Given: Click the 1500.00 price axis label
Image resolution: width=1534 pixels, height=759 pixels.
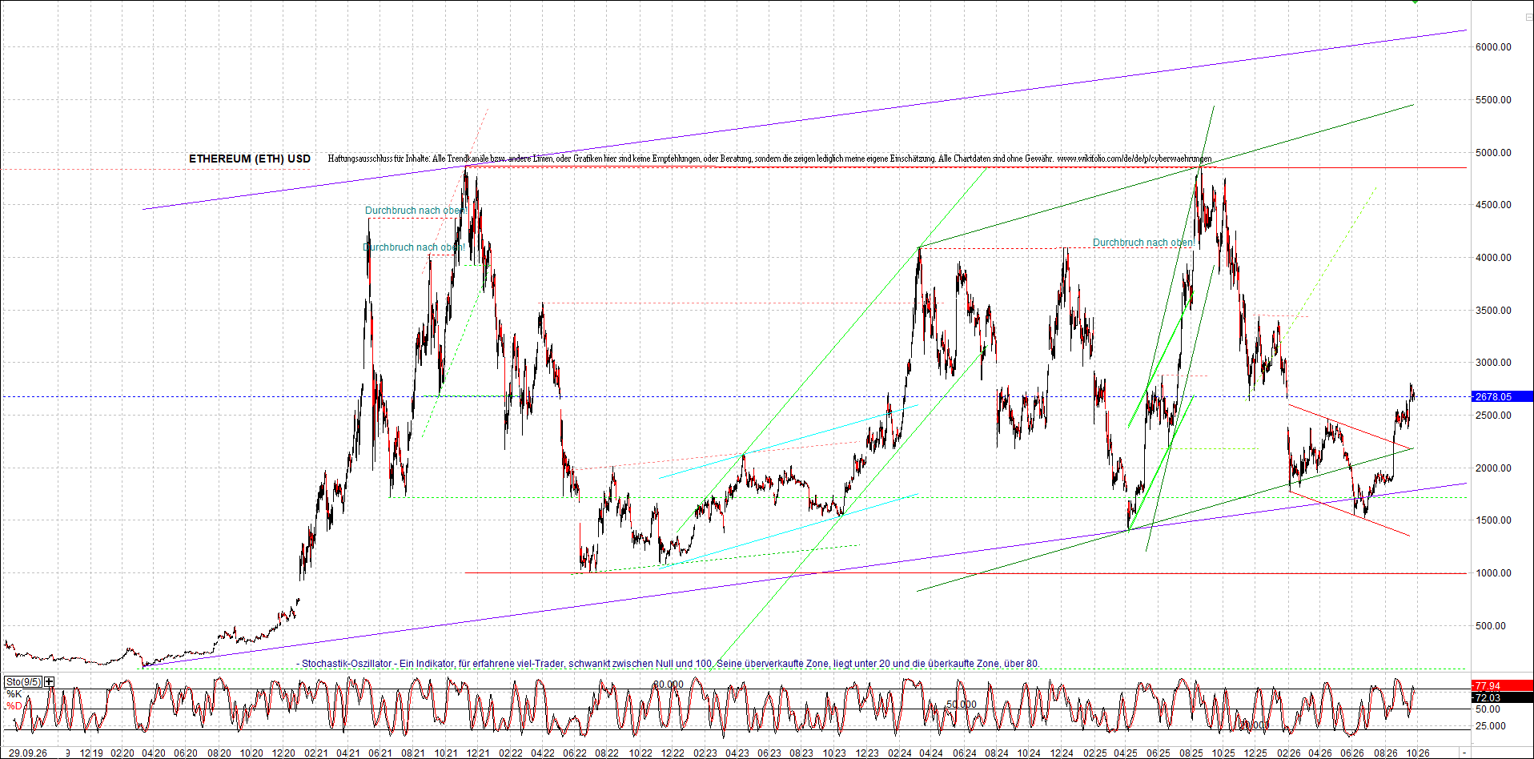Looking at the screenshot, I should point(1493,520).
